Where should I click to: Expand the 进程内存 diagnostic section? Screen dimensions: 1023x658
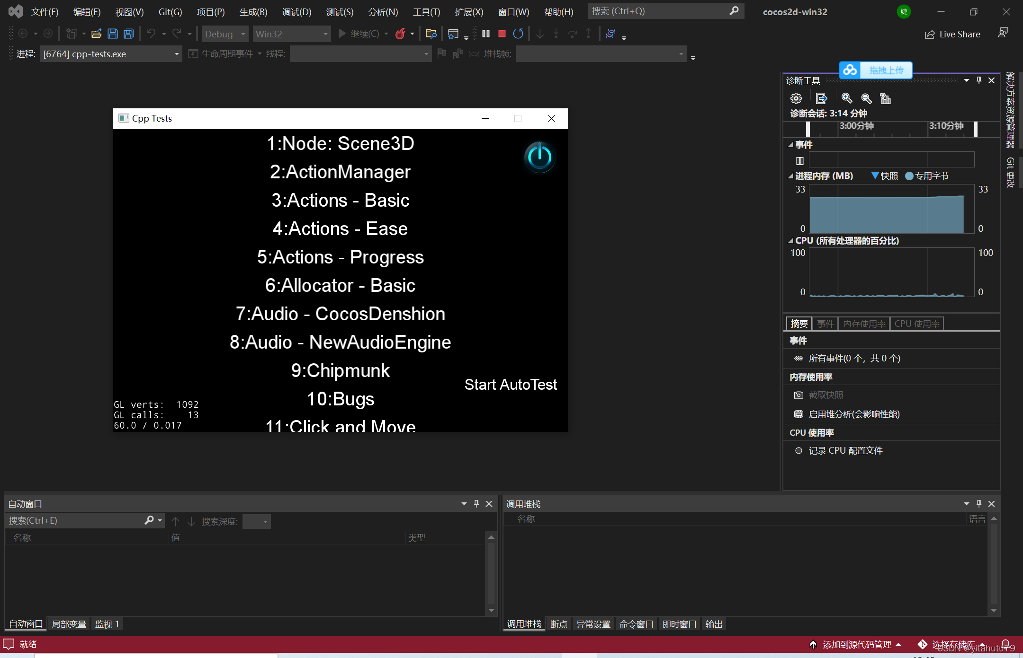[x=792, y=174]
